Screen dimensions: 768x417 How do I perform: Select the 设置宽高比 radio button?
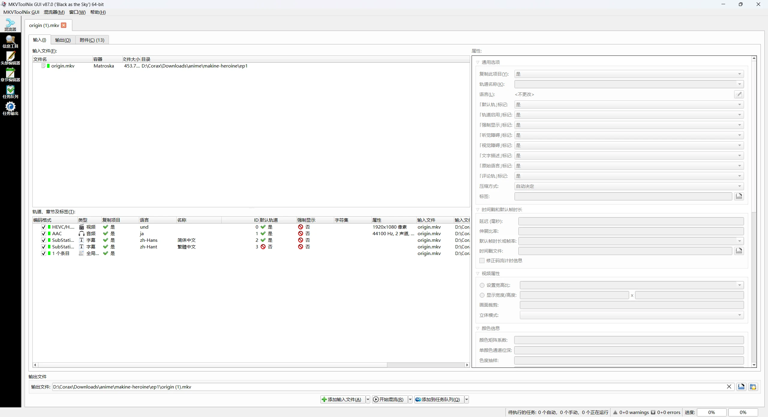click(x=482, y=285)
